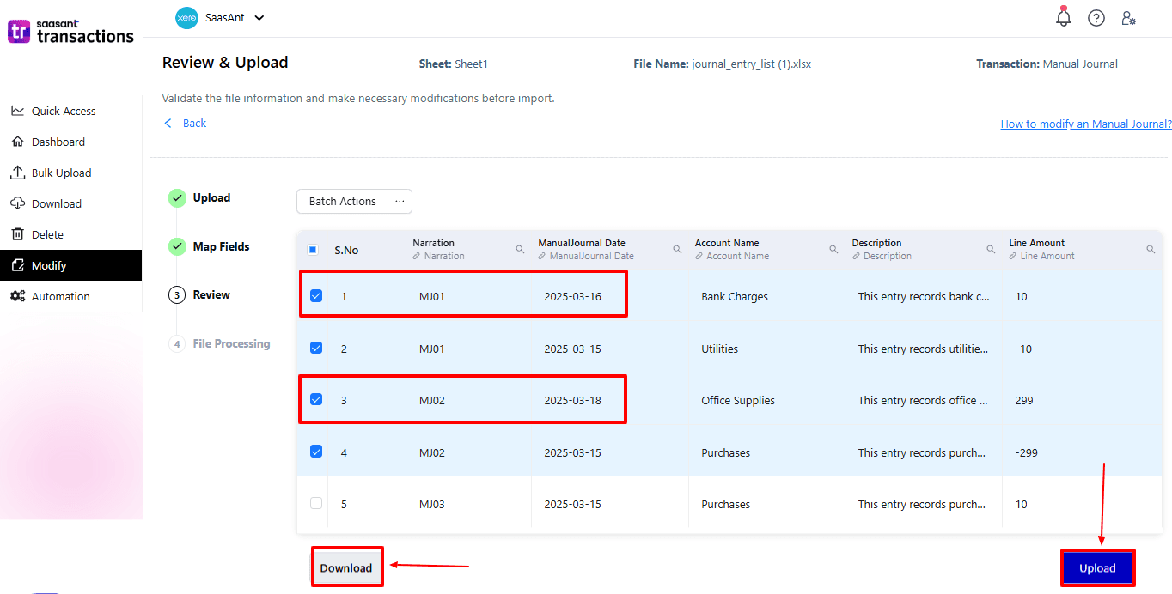Click the blue Upload button
Image resolution: width=1172 pixels, height=594 pixels.
[1097, 568]
